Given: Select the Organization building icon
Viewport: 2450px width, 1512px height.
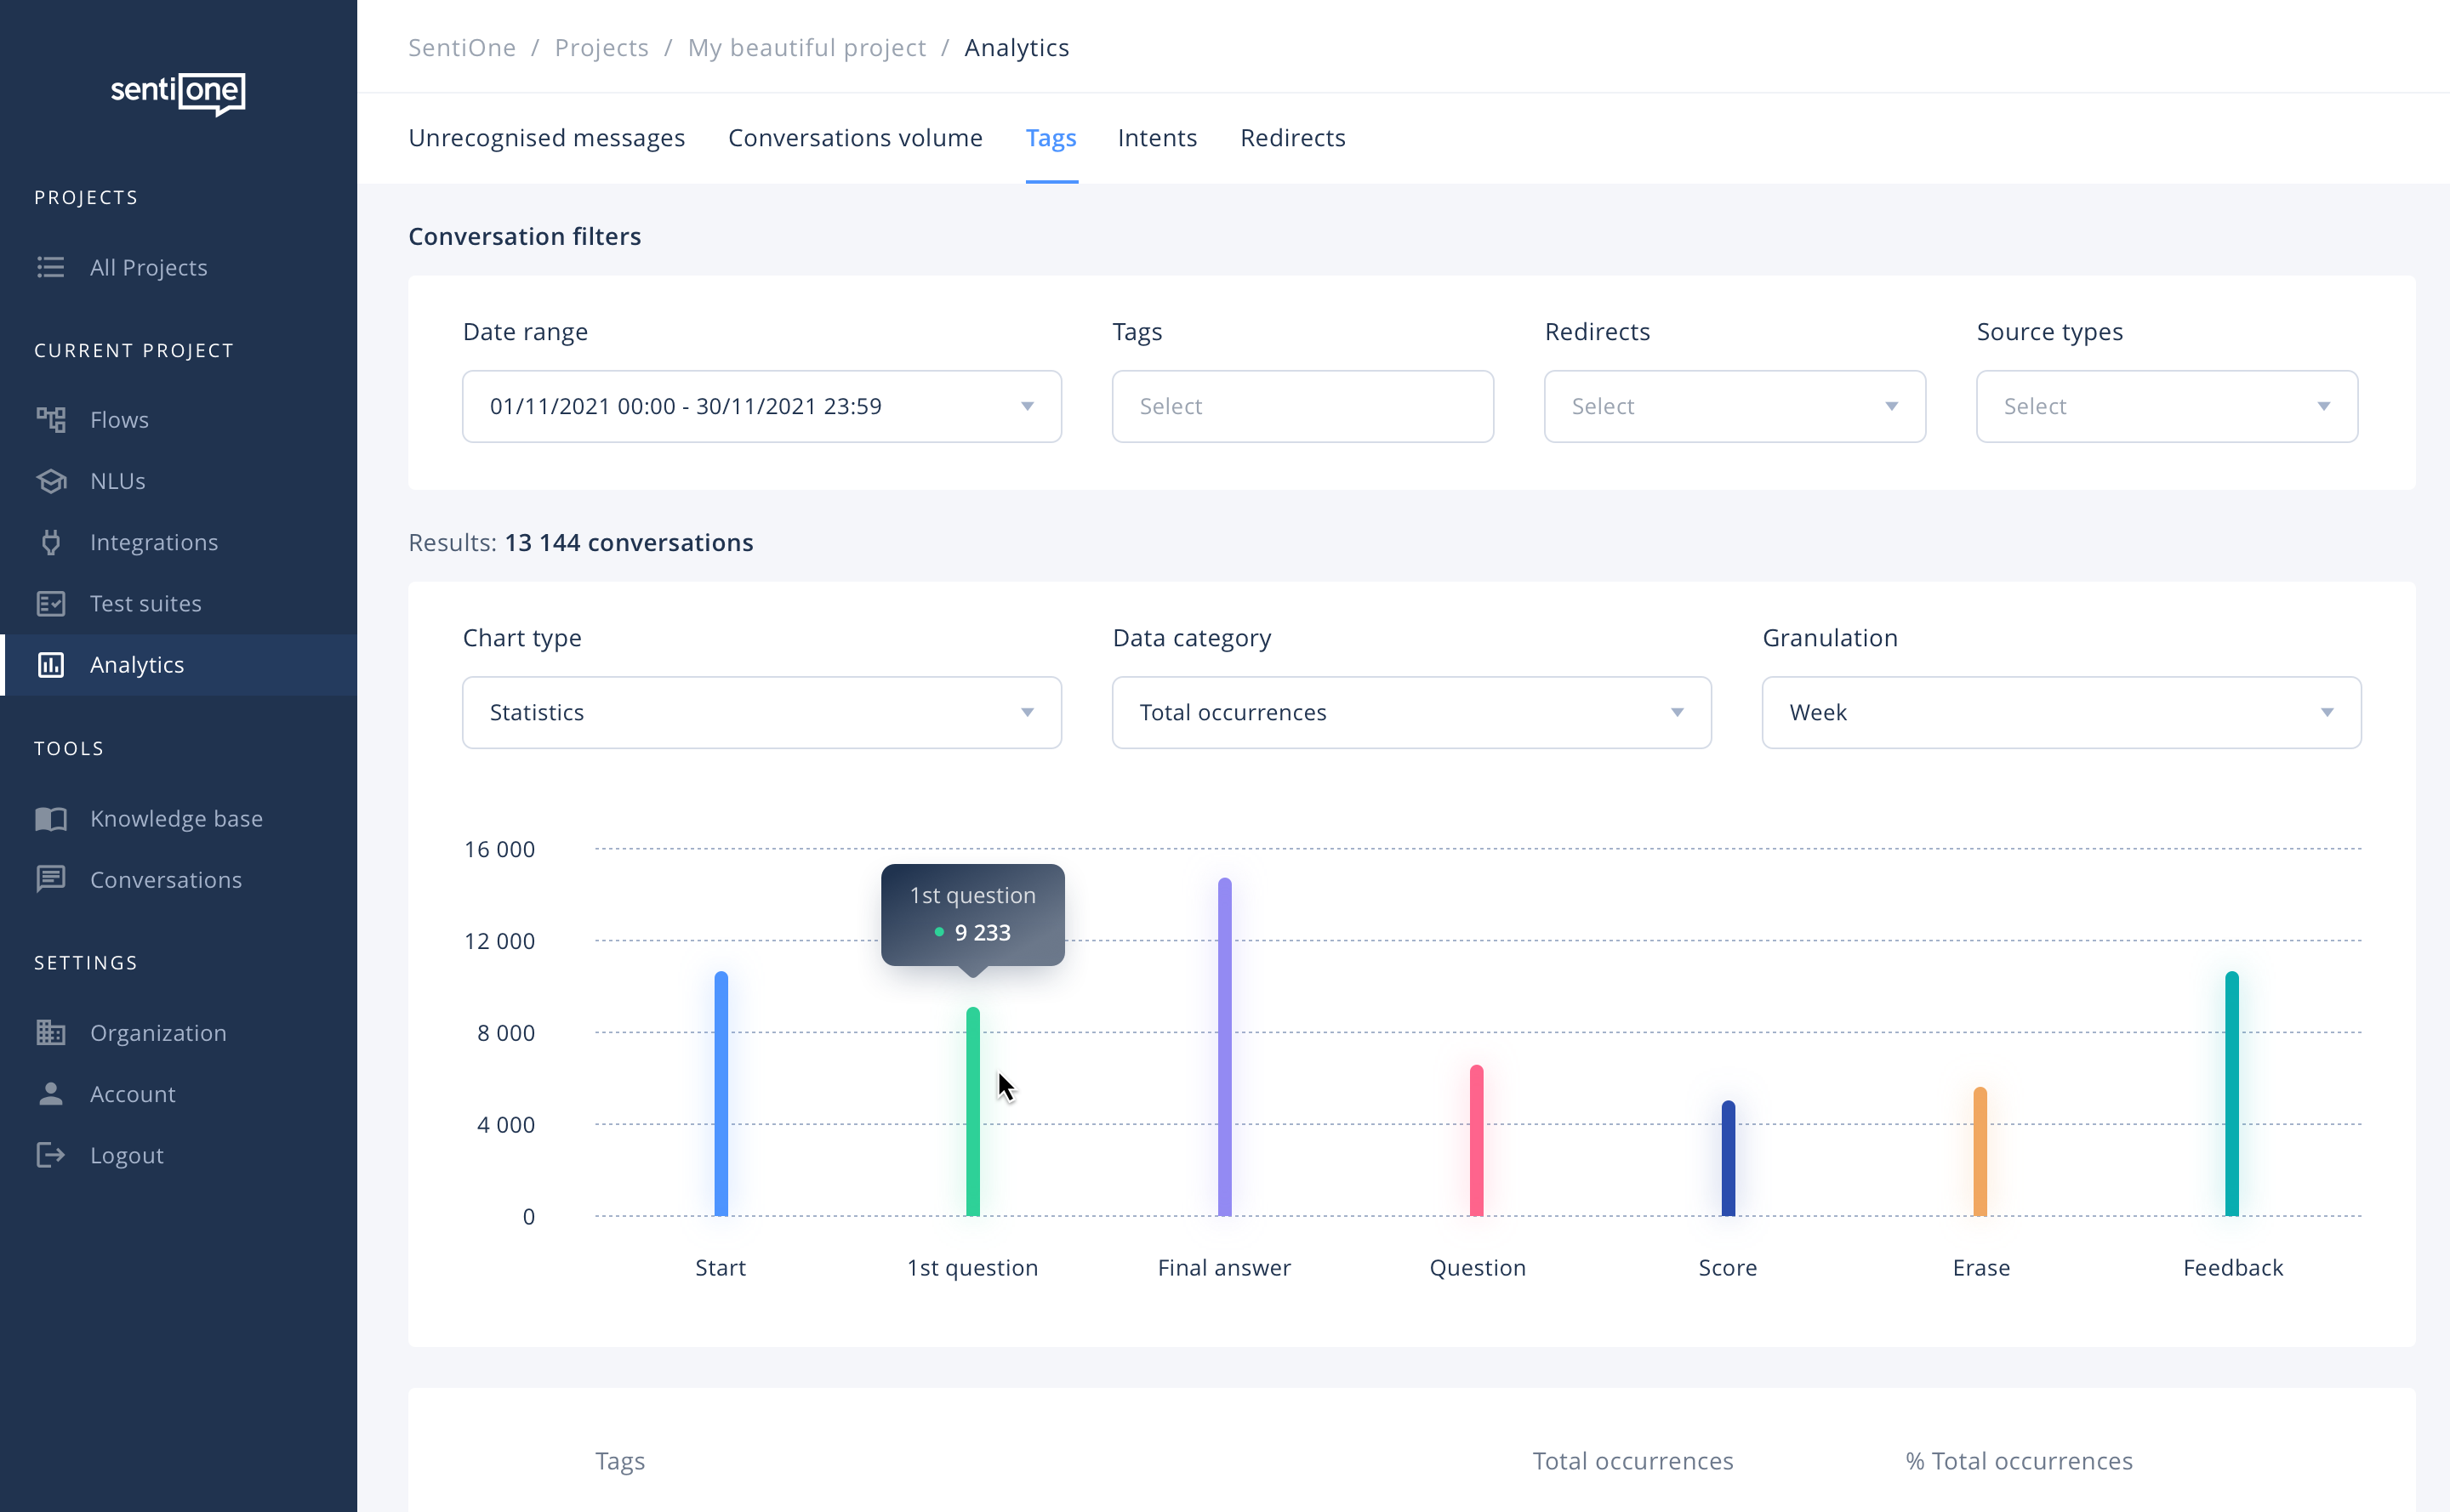Looking at the screenshot, I should pyautogui.click(x=52, y=1032).
